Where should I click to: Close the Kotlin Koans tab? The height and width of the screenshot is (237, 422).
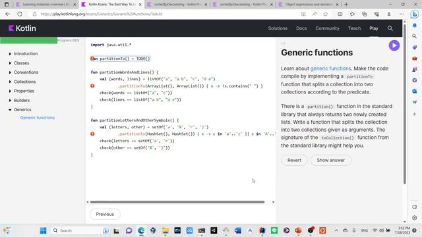tap(140, 5)
